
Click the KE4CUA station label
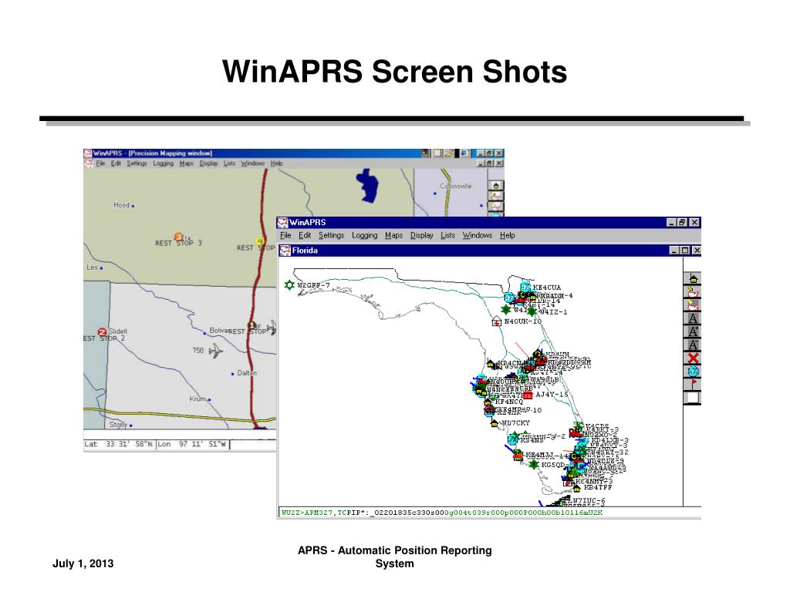(547, 288)
